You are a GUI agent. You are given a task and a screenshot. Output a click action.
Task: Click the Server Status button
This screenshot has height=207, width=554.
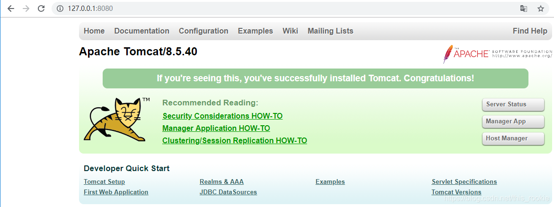(x=513, y=104)
